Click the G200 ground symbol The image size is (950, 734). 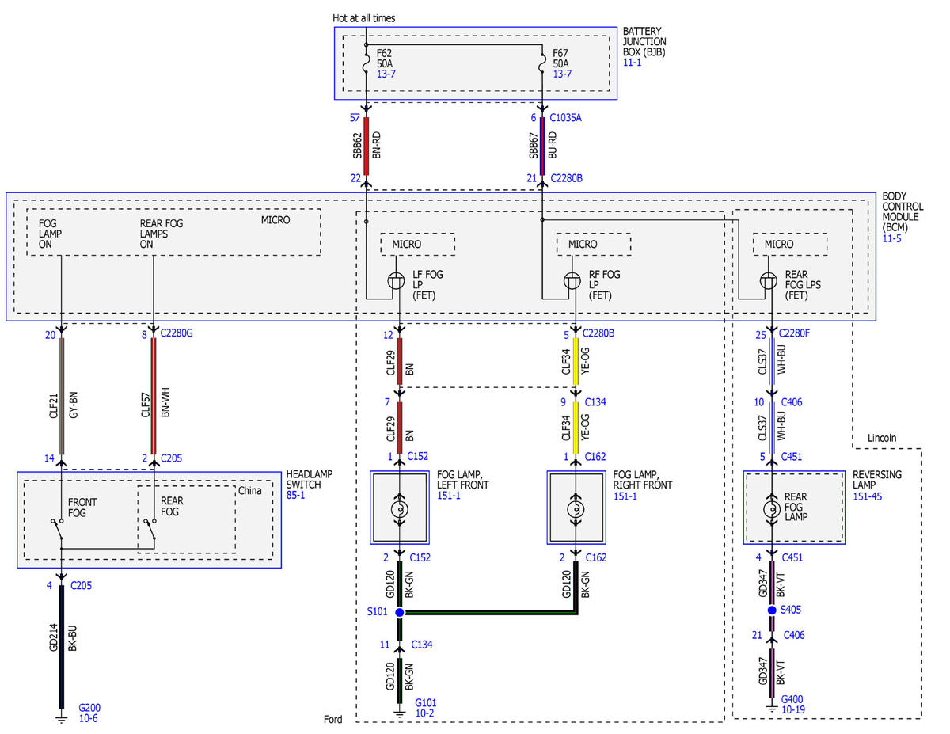61,718
